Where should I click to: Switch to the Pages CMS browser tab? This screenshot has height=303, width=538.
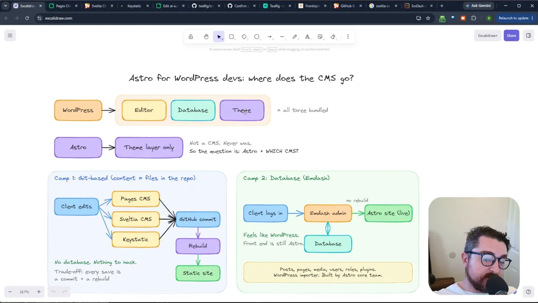63,6
